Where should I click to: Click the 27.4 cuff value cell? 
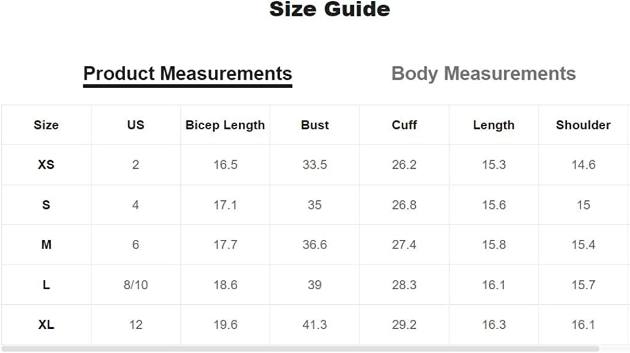(404, 245)
